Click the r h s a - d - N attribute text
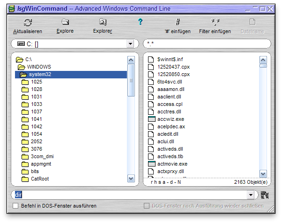Screen dimensions: 282x223 click(x=166, y=182)
